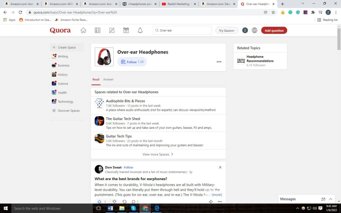Bookmark this page with star icon

pyautogui.click(x=273, y=12)
